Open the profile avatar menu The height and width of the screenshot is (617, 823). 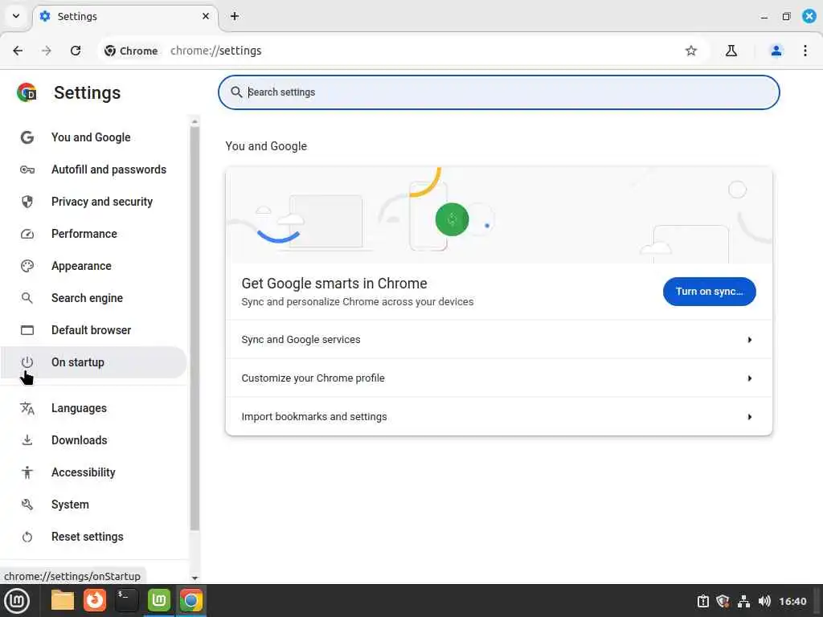[x=776, y=51]
